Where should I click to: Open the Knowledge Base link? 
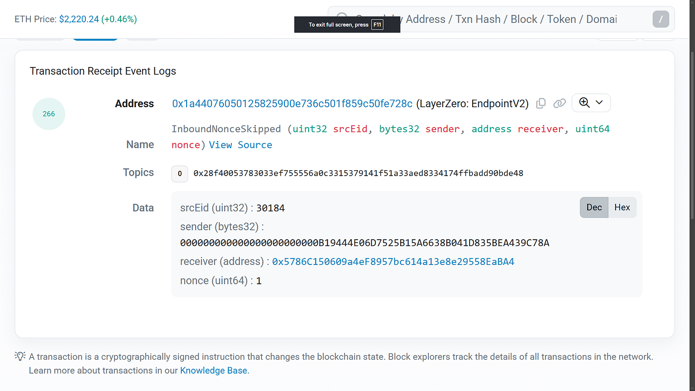tap(213, 370)
